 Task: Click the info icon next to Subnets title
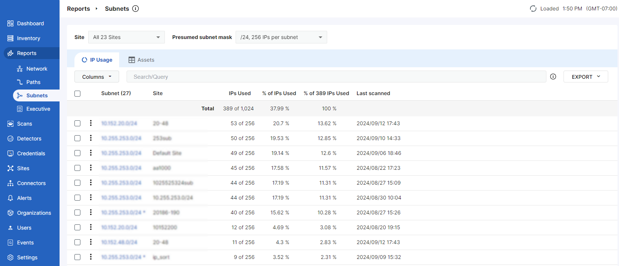135,9
